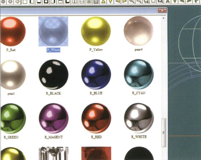The width and height of the screenshot is (201, 160).
Task: Click the green up arrow toolbar icon
Action: pos(168,1)
